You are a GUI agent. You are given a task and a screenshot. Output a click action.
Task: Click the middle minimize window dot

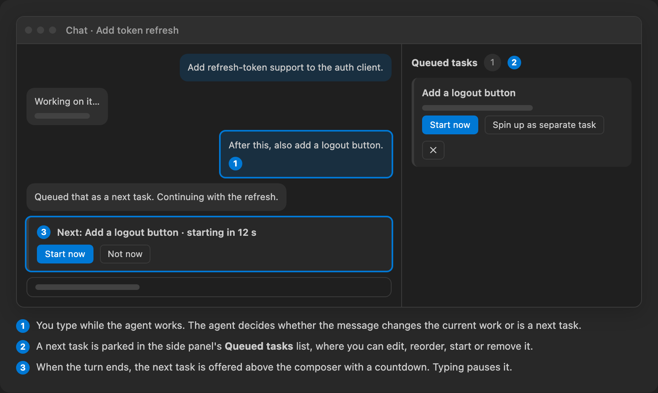41,30
